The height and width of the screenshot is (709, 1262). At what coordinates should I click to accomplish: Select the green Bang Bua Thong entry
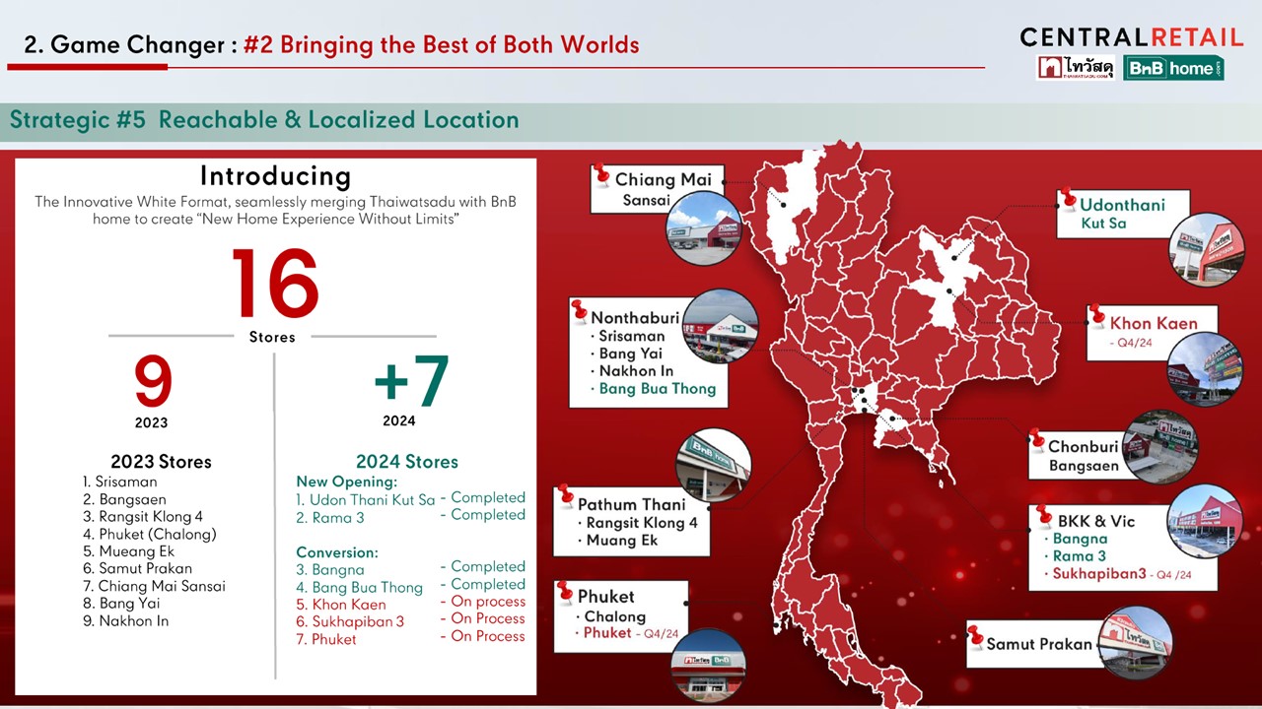coord(657,389)
